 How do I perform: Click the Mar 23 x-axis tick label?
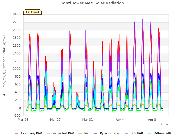pyautogui.click(x=23, y=120)
